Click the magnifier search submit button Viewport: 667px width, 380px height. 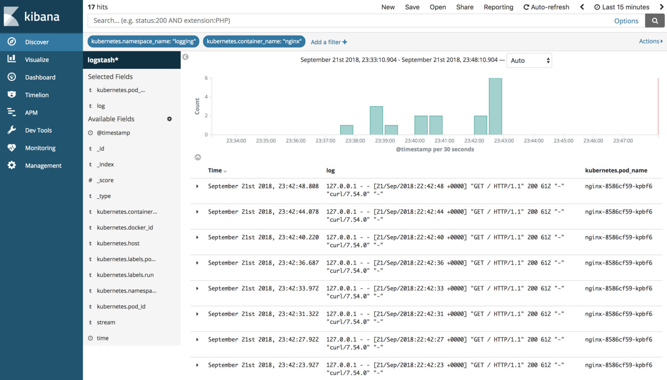pyautogui.click(x=655, y=21)
